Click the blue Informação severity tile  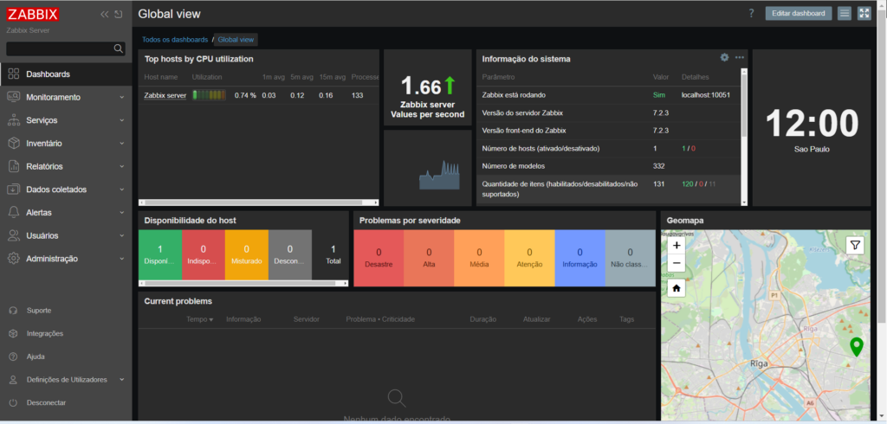[x=579, y=258]
